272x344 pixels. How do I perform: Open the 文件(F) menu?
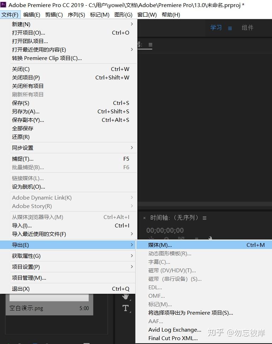pos(10,15)
